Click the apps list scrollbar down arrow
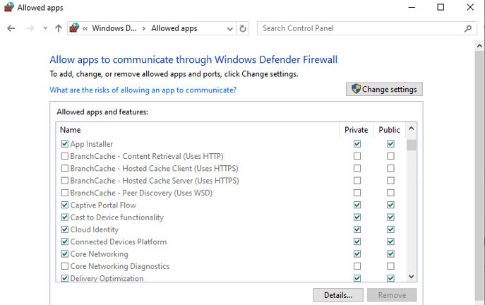 tap(412, 277)
